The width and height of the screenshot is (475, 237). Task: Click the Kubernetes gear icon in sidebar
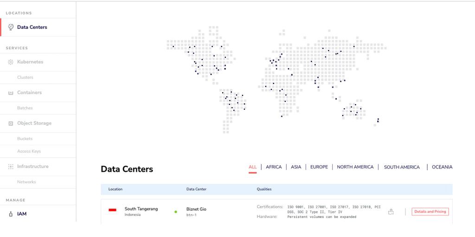(11, 62)
